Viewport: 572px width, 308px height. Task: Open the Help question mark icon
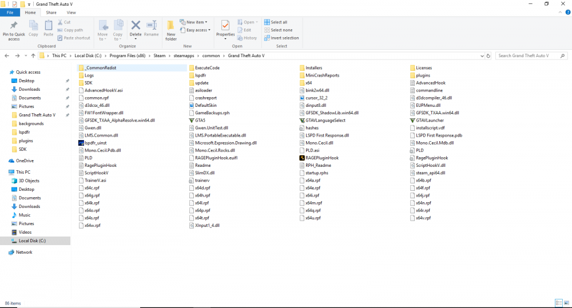point(568,13)
